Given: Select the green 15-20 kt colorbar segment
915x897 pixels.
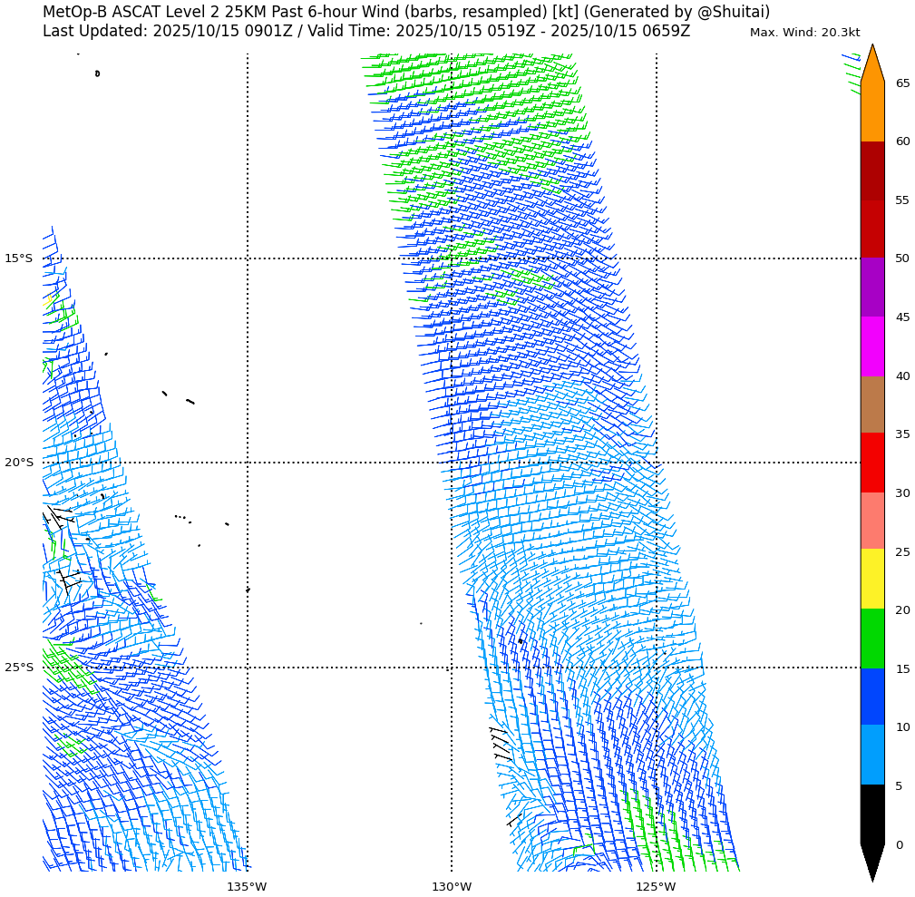Looking at the screenshot, I should [871, 639].
